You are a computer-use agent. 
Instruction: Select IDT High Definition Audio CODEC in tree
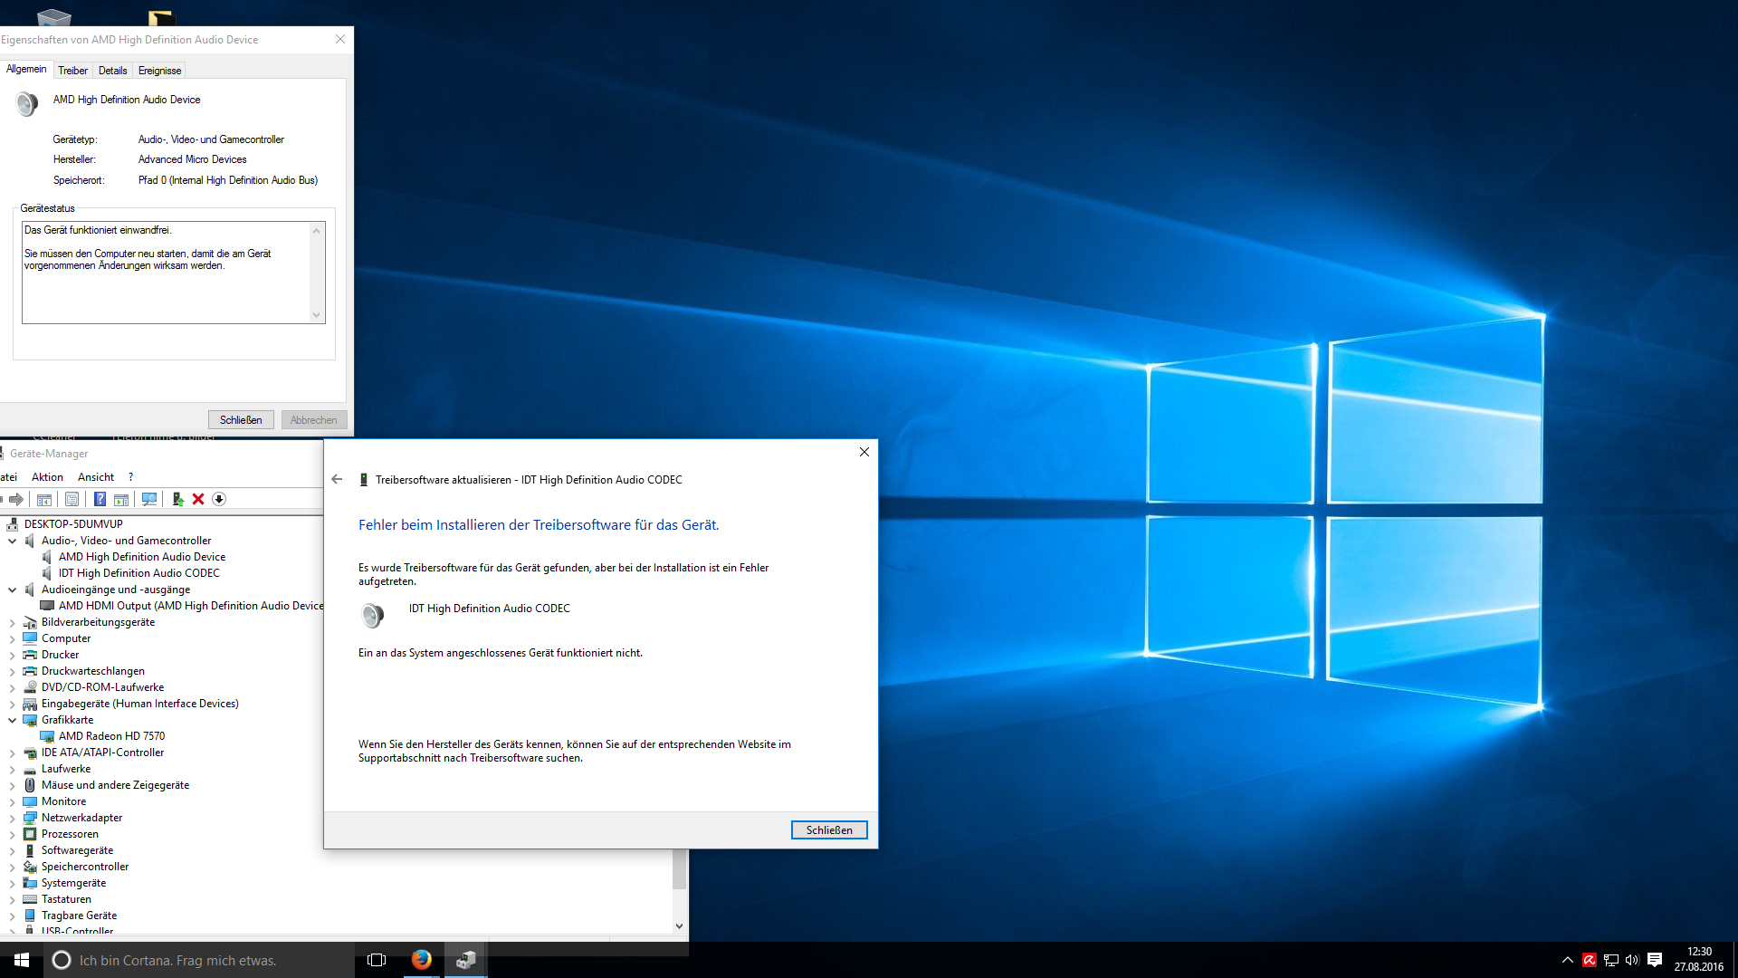point(139,573)
